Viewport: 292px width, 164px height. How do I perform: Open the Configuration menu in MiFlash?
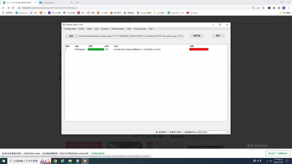coord(70,29)
